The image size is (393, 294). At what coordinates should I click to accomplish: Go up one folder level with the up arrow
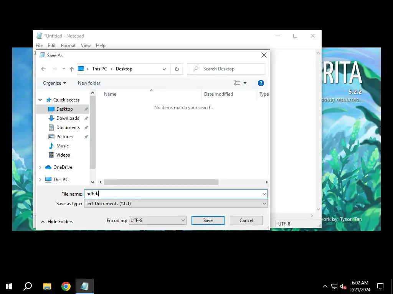pyautogui.click(x=72, y=69)
